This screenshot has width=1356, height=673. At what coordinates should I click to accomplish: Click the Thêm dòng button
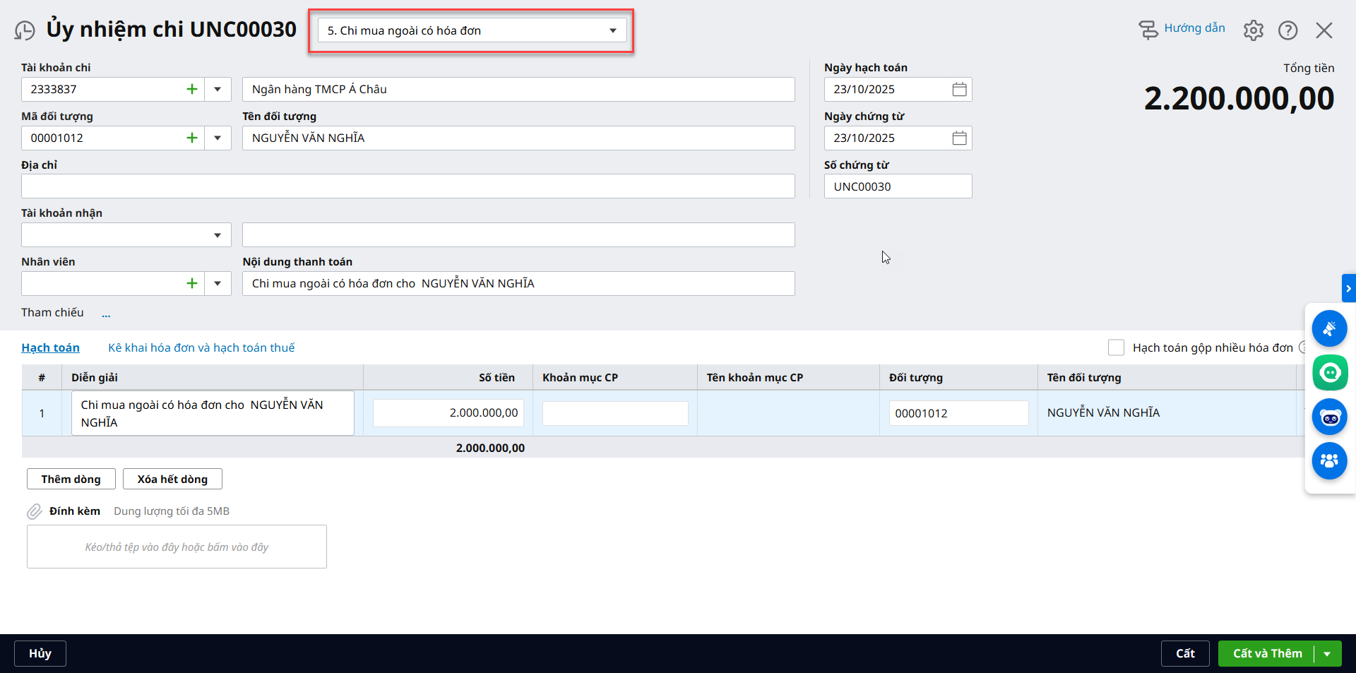pos(71,479)
